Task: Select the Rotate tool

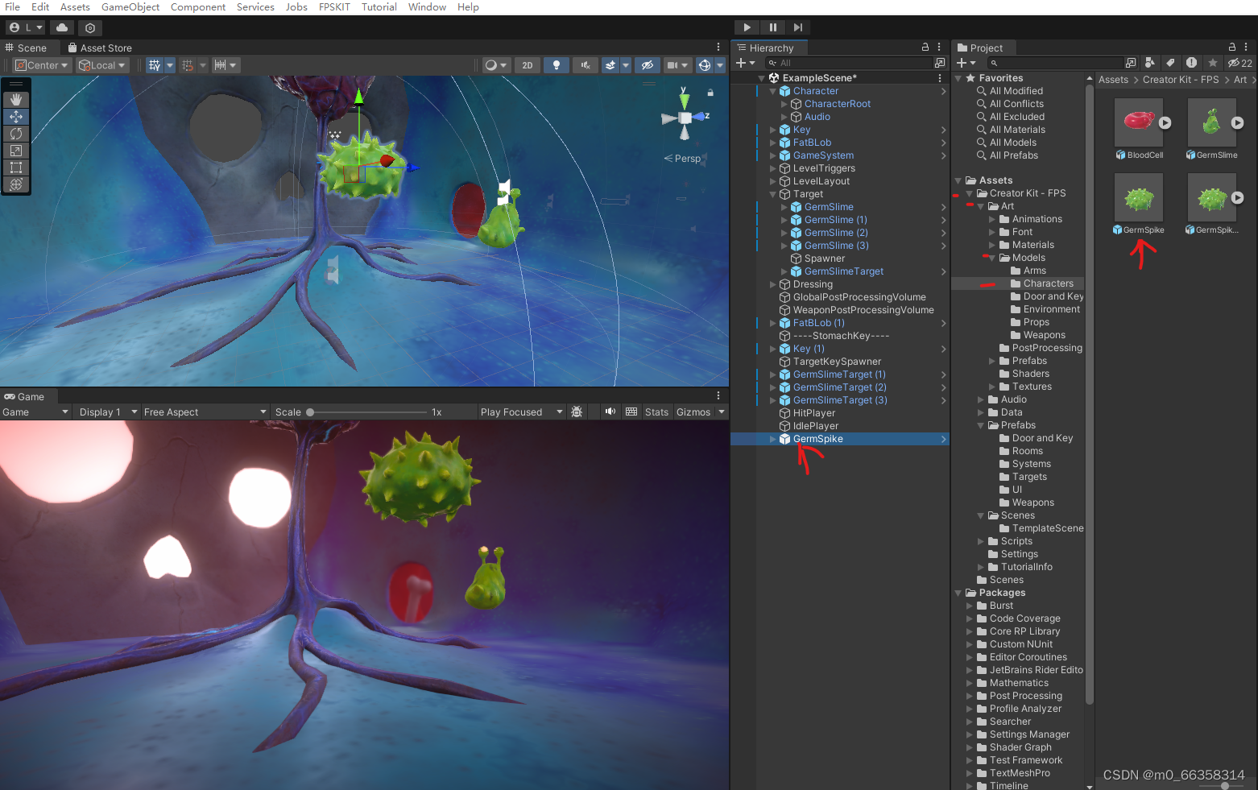Action: [16, 134]
